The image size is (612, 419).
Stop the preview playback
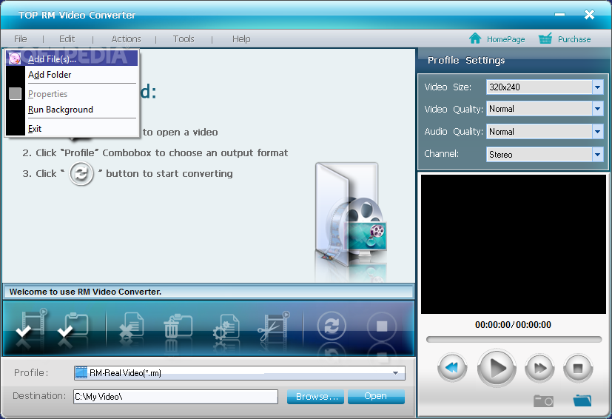pyautogui.click(x=578, y=367)
